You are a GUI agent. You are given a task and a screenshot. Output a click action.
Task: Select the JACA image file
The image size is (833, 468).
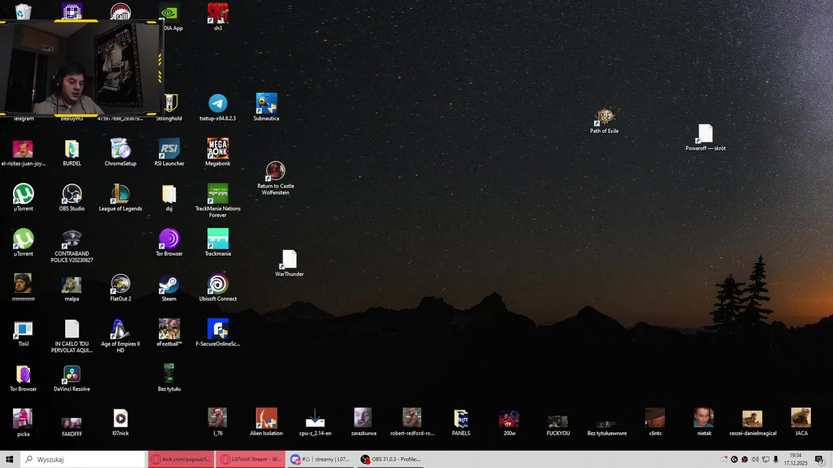pos(801,422)
